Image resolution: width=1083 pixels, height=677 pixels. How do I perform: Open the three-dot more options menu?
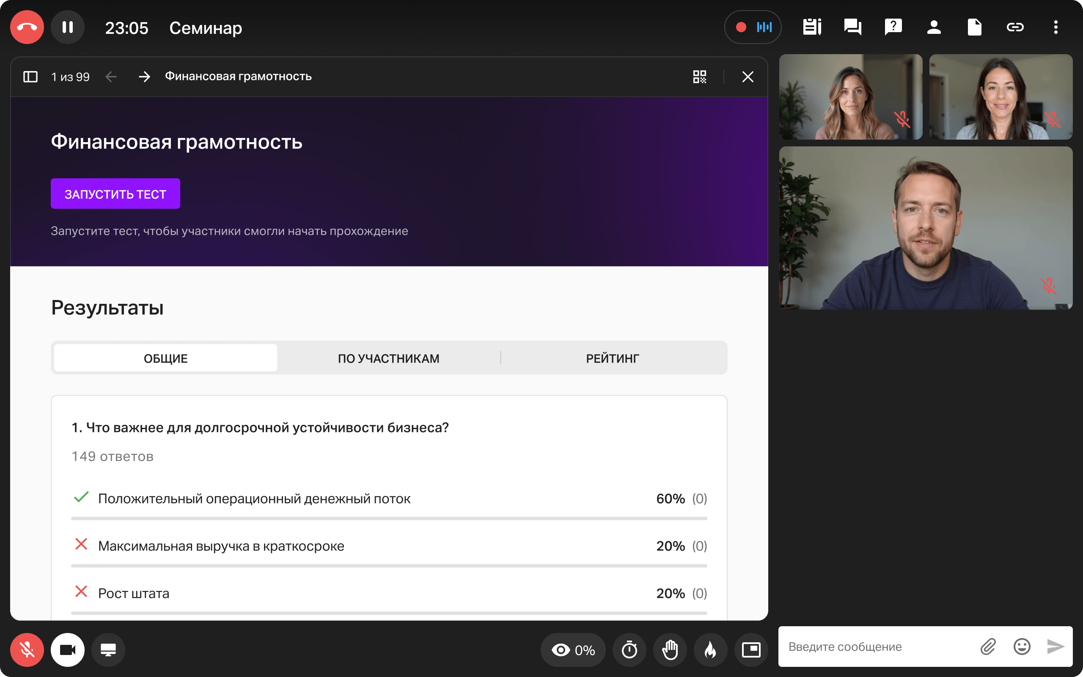[1056, 28]
